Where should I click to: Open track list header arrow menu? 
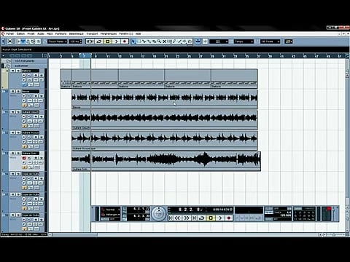click(x=3, y=56)
